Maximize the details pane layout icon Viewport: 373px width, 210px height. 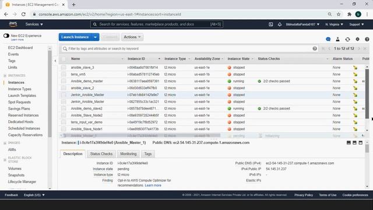(361, 142)
